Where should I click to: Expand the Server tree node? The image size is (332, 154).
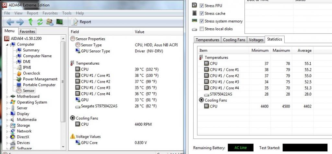7,108
